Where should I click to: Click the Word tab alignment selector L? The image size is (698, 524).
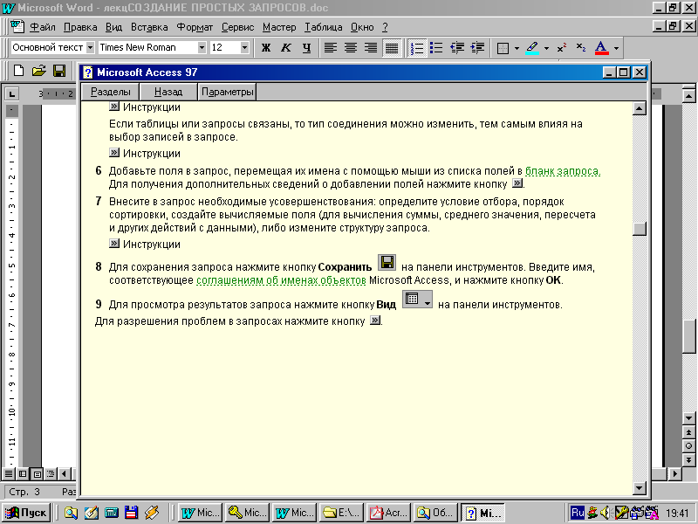tap(11, 93)
